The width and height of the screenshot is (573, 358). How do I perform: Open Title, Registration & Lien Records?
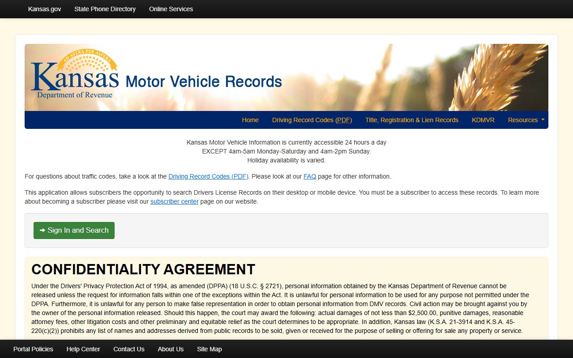(412, 120)
